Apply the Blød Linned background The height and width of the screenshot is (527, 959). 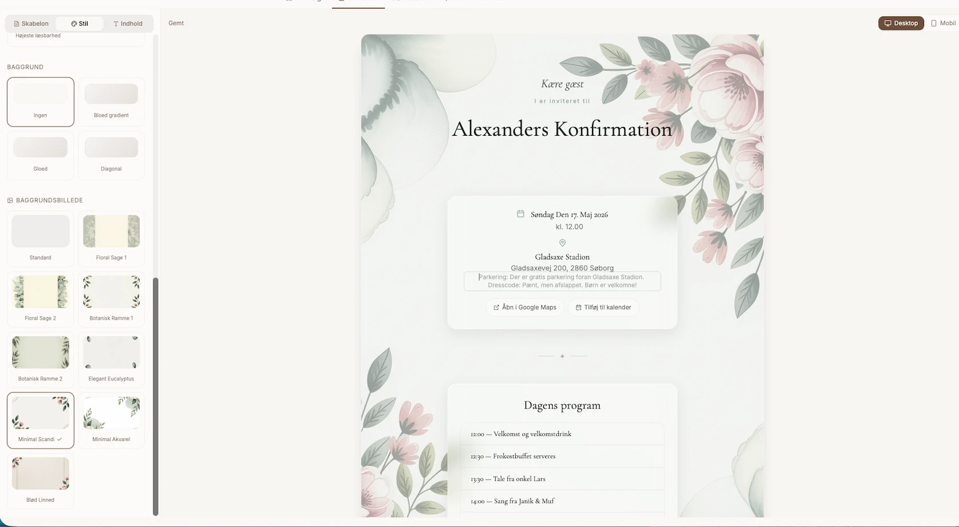[40, 480]
